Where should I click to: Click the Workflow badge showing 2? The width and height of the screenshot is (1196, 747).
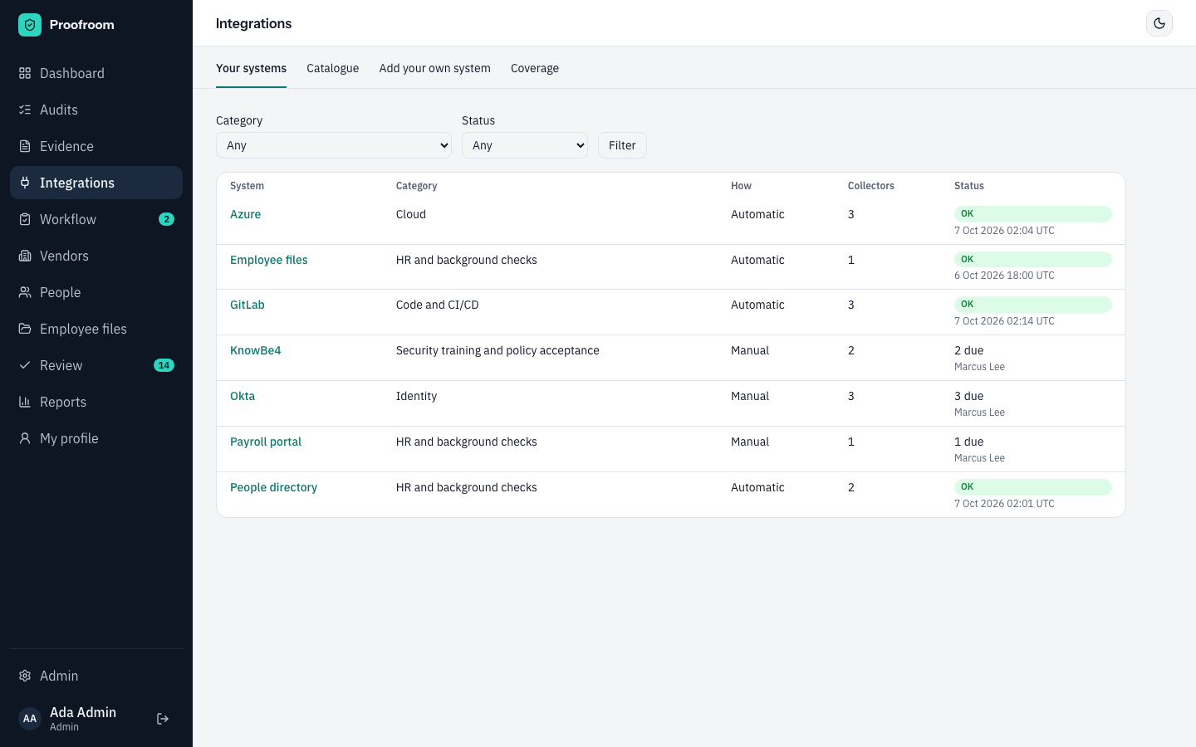[166, 219]
